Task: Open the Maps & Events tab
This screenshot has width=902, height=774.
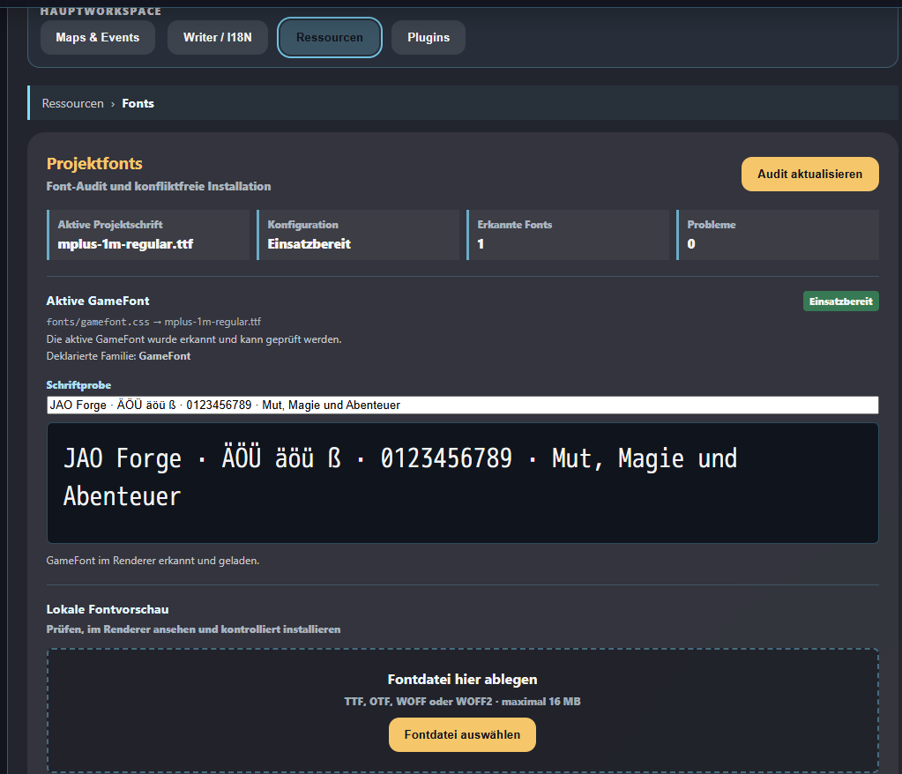Action: pos(98,37)
